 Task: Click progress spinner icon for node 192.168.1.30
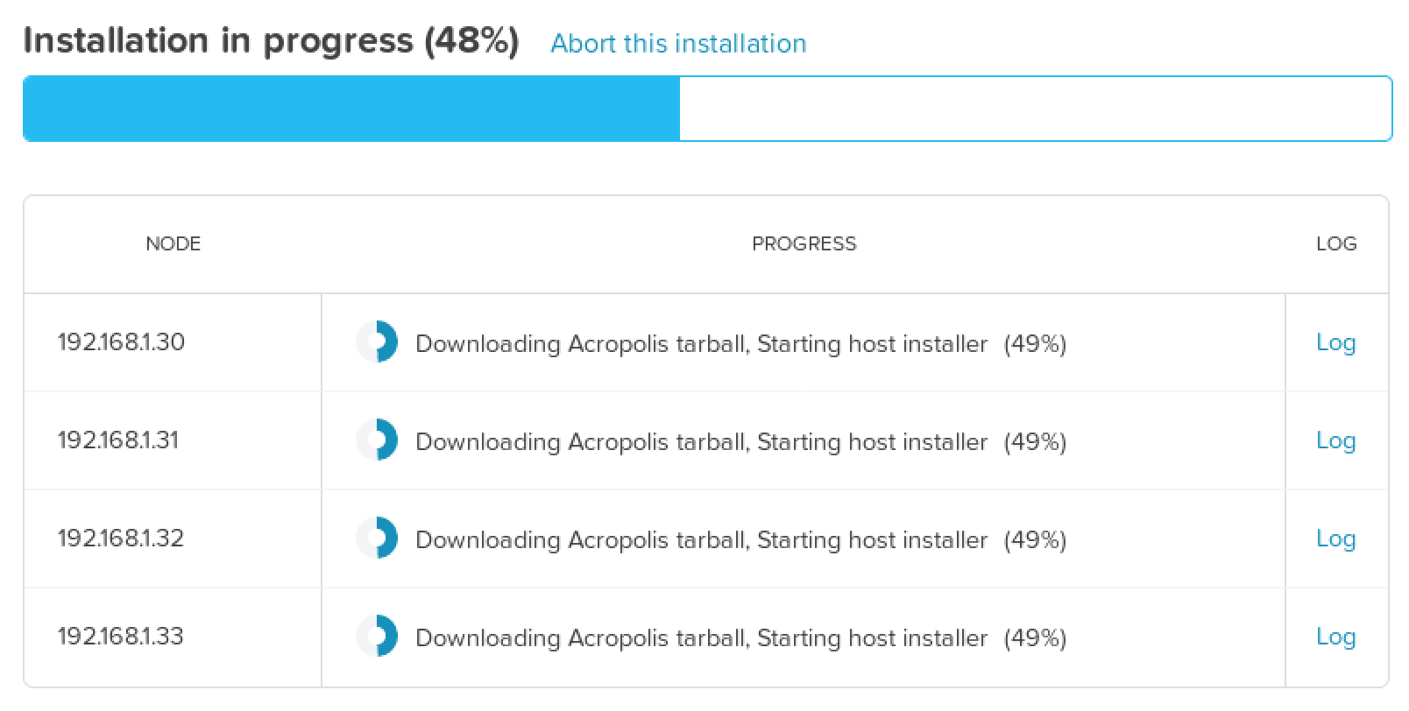click(377, 342)
